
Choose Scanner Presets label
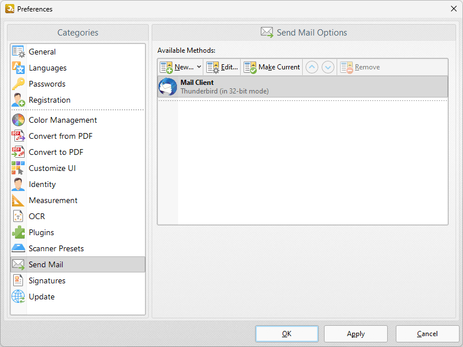pos(56,248)
